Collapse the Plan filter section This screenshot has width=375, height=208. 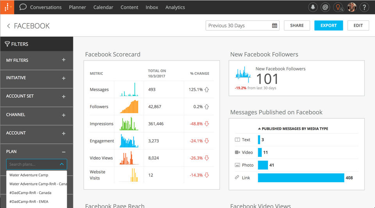(x=64, y=152)
